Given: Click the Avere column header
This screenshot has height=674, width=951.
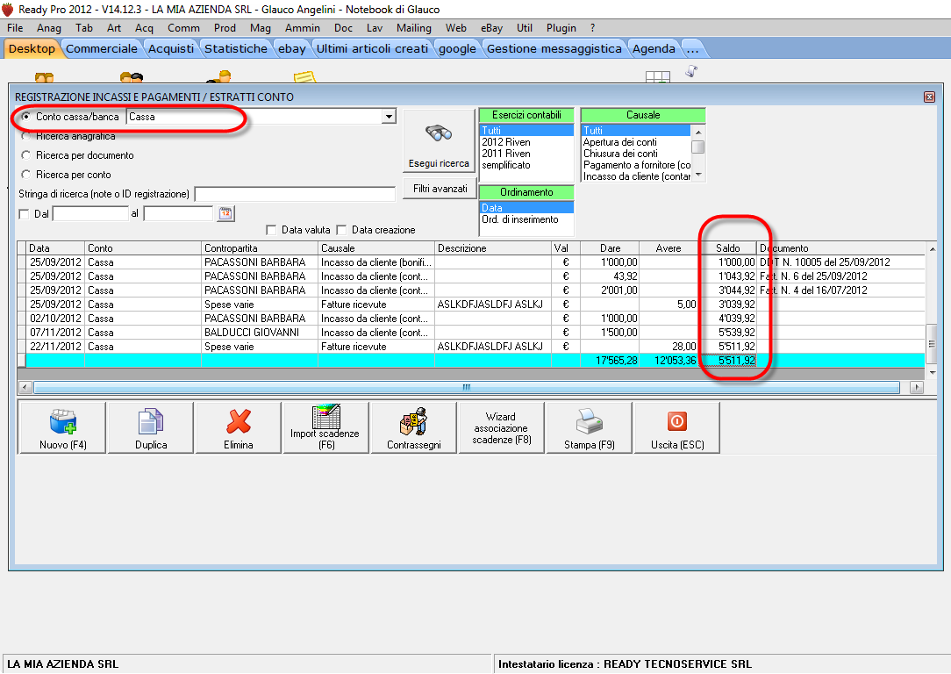Looking at the screenshot, I should 669,248.
